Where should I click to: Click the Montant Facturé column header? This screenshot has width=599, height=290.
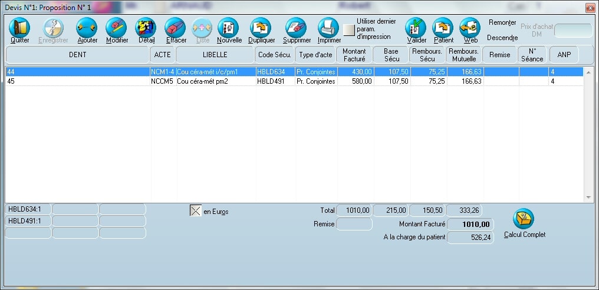click(354, 55)
